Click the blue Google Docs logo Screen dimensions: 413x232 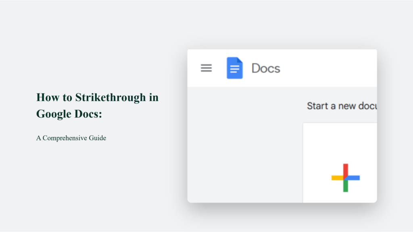tap(235, 68)
